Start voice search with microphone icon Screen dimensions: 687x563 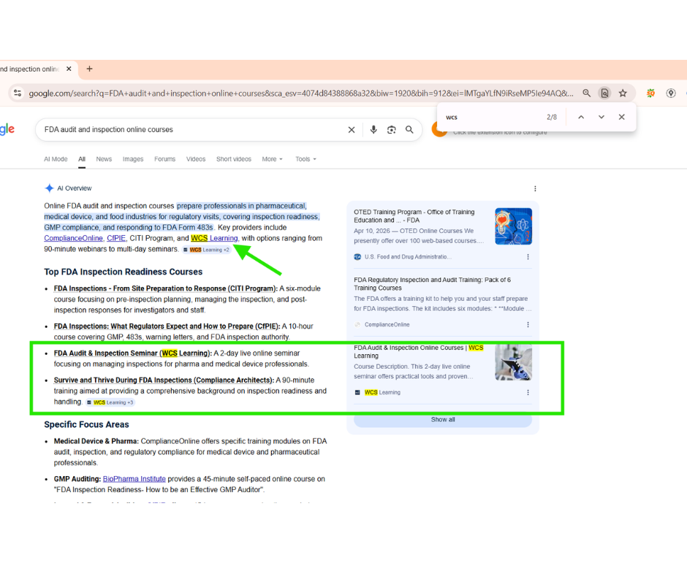coord(373,129)
